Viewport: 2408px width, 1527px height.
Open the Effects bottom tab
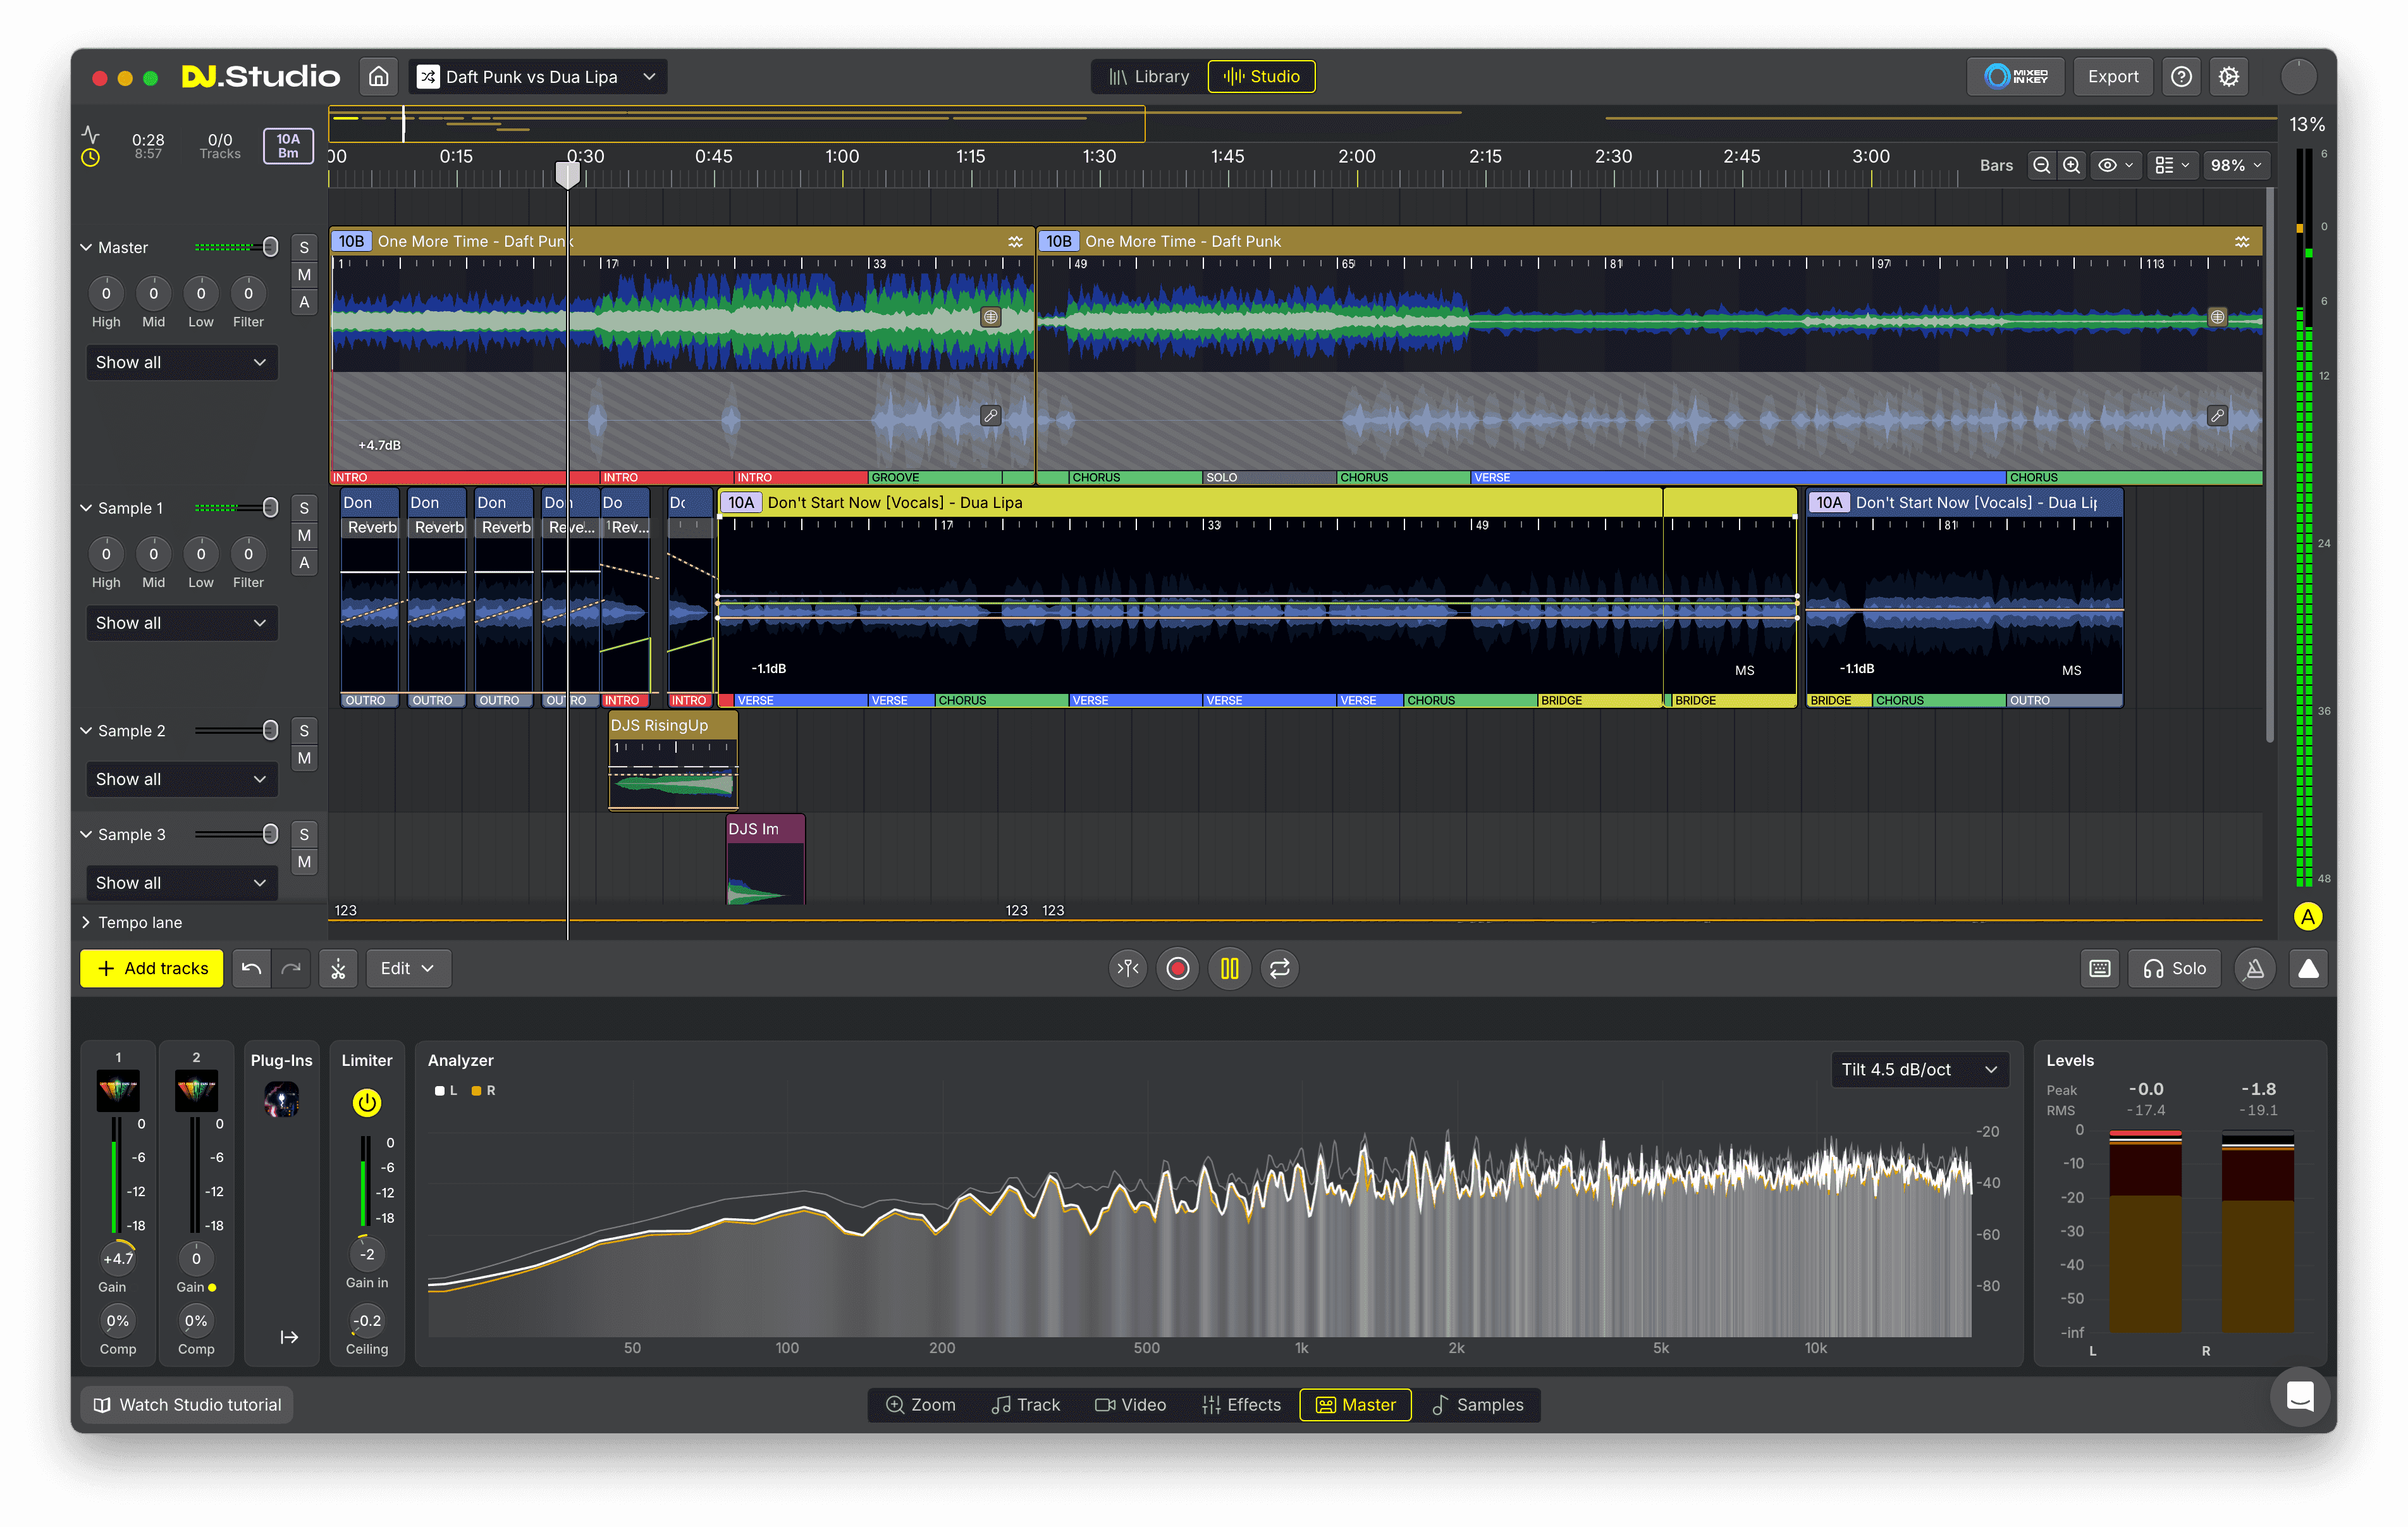[1241, 1404]
